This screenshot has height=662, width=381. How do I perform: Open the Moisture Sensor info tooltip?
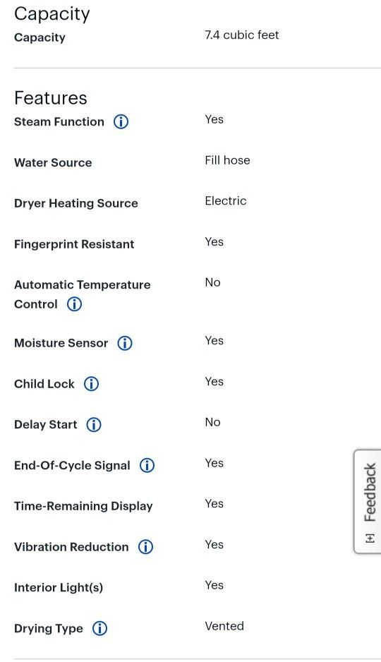tap(124, 343)
